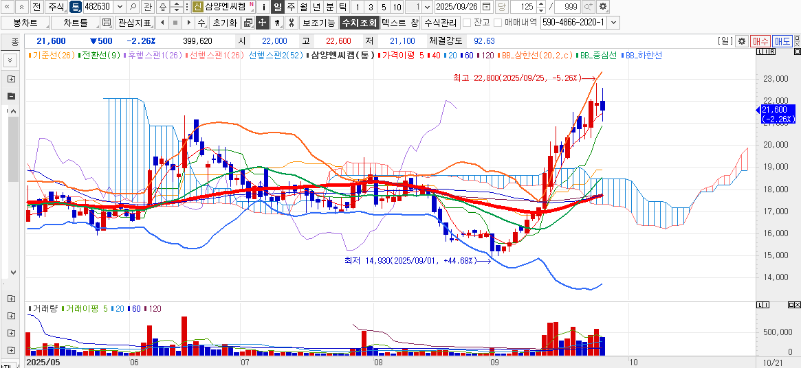
Task: Click the scissors-style cut tool icon
Action: 291,23
